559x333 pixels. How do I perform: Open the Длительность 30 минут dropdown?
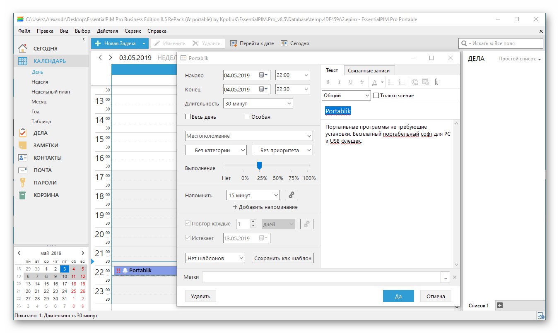click(289, 103)
